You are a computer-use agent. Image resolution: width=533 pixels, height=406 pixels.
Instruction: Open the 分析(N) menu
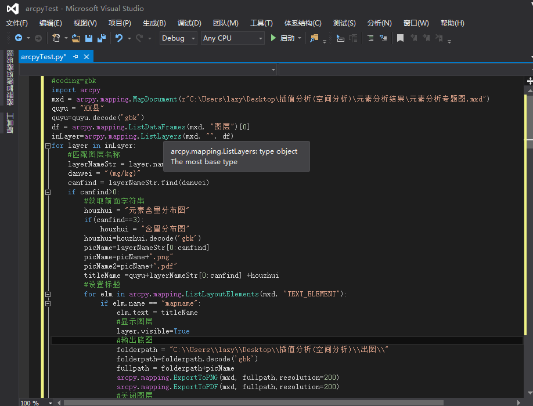(x=379, y=23)
